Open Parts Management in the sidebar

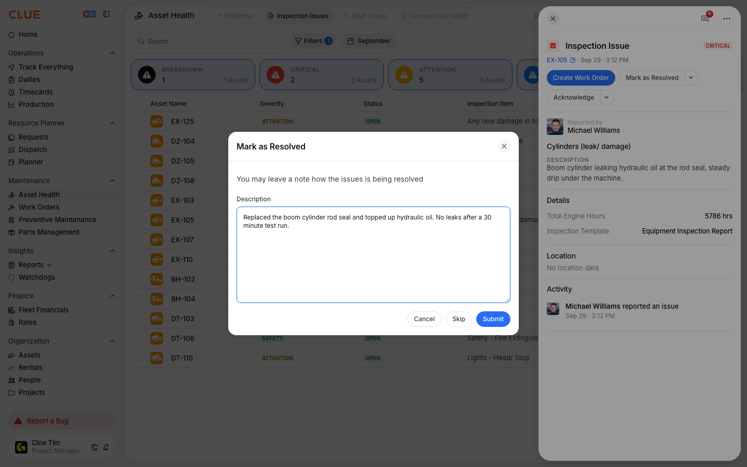click(x=49, y=232)
